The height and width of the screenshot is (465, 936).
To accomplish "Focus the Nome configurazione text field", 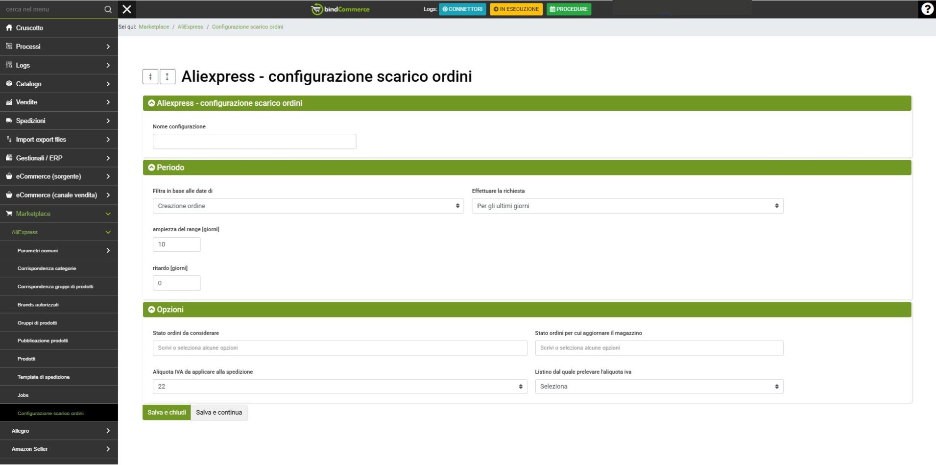I will point(254,142).
